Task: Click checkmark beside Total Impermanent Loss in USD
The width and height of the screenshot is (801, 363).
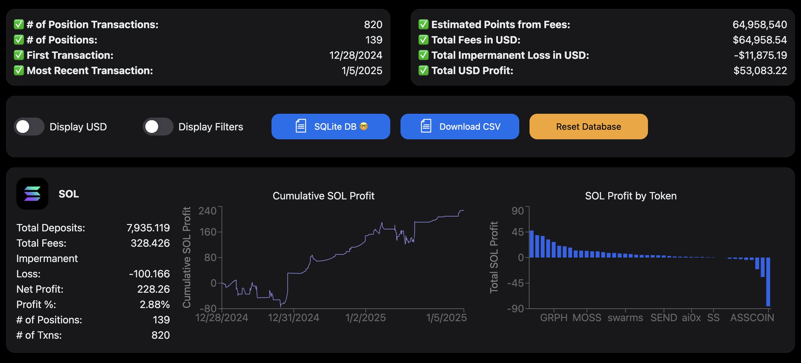Action: click(x=424, y=55)
